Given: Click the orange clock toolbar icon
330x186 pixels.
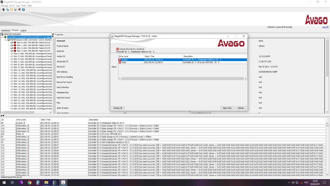Looking at the screenshot, I should pos(12,10).
